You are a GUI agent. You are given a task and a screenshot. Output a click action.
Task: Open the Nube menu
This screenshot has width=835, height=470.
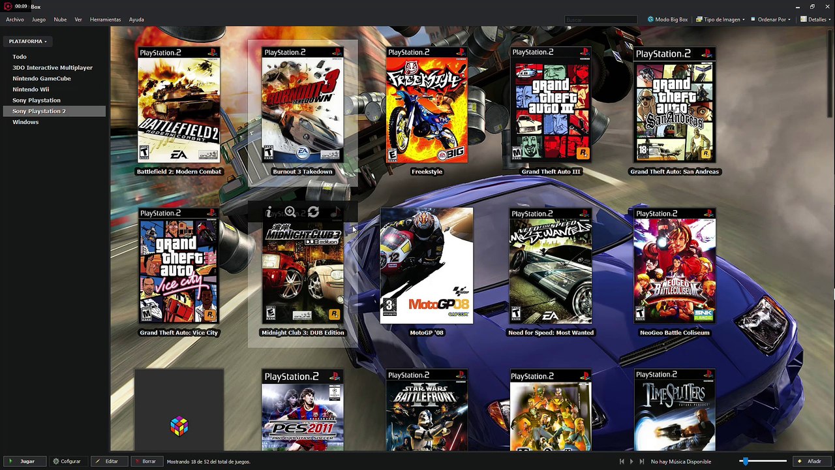coord(60,20)
